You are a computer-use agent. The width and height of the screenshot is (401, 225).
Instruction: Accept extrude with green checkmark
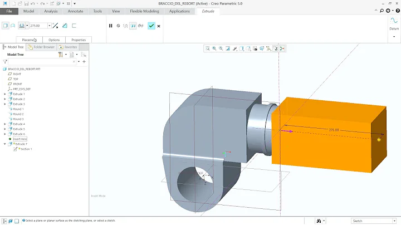pyautogui.click(x=151, y=26)
